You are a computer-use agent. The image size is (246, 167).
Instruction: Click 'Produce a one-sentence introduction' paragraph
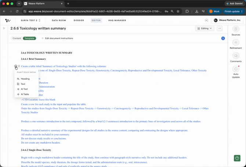[111, 121]
